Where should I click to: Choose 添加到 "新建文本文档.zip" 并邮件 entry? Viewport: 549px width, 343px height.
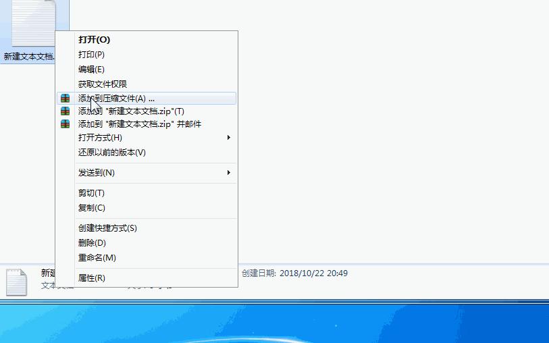point(147,124)
